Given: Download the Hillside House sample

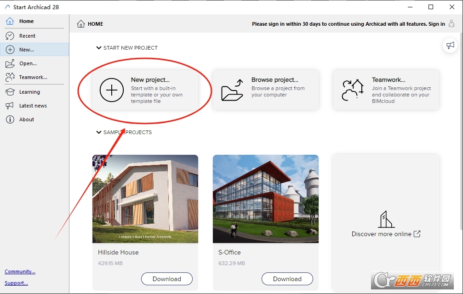Looking at the screenshot, I should (167, 279).
